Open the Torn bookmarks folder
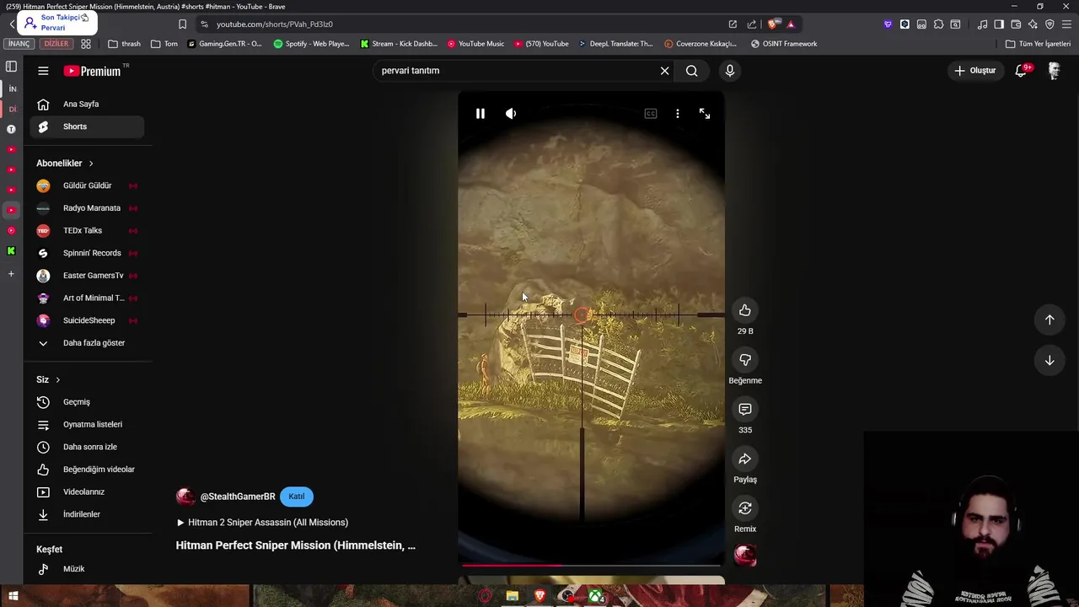Viewport: 1079px width, 607px height. [x=164, y=44]
